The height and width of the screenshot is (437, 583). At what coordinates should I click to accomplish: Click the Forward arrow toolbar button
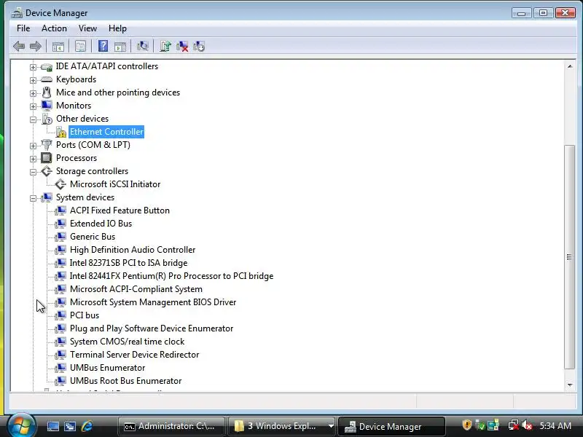click(x=36, y=47)
